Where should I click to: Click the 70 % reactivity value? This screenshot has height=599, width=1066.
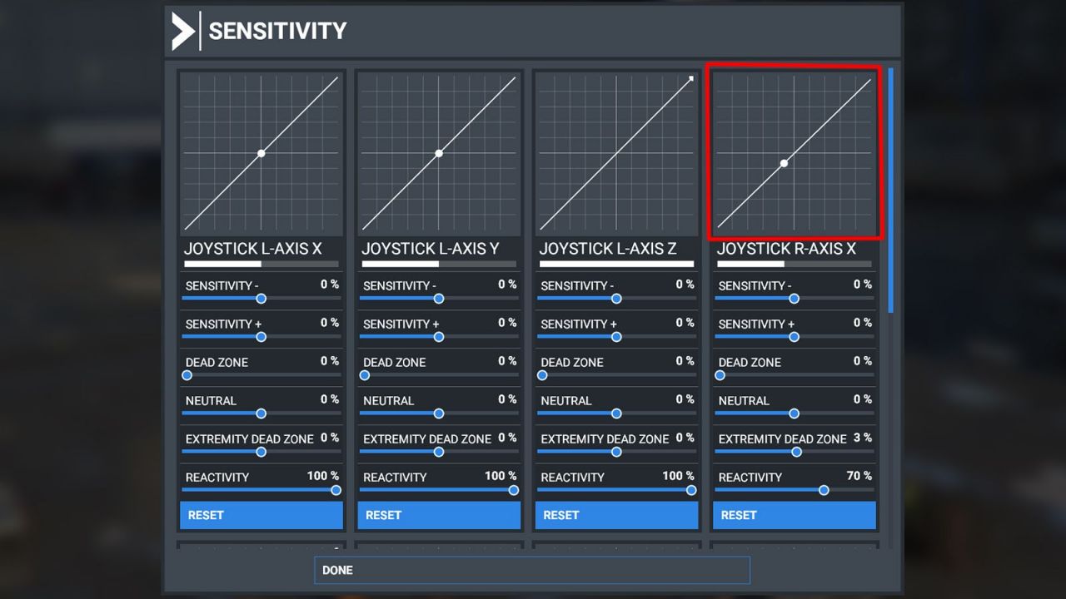[859, 476]
